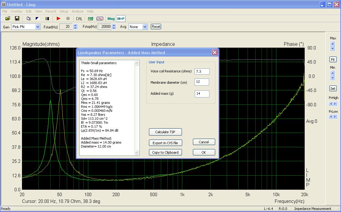Click the parameters list scrollbar up arrow
Screen dimensions: 341x212
click(x=136, y=63)
